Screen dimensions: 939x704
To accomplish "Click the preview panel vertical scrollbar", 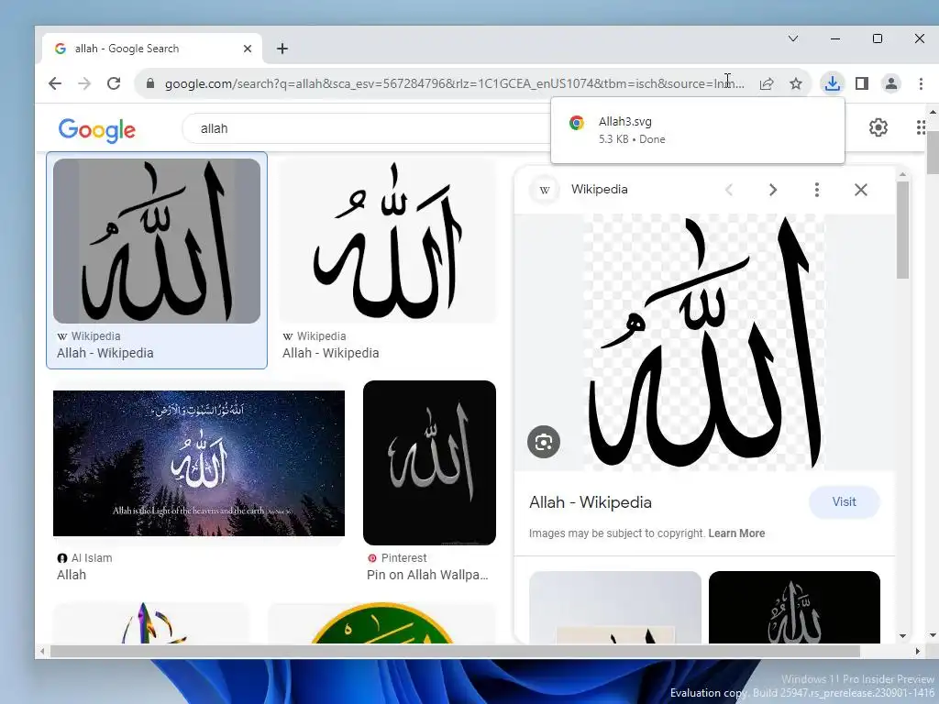I will tap(902, 230).
